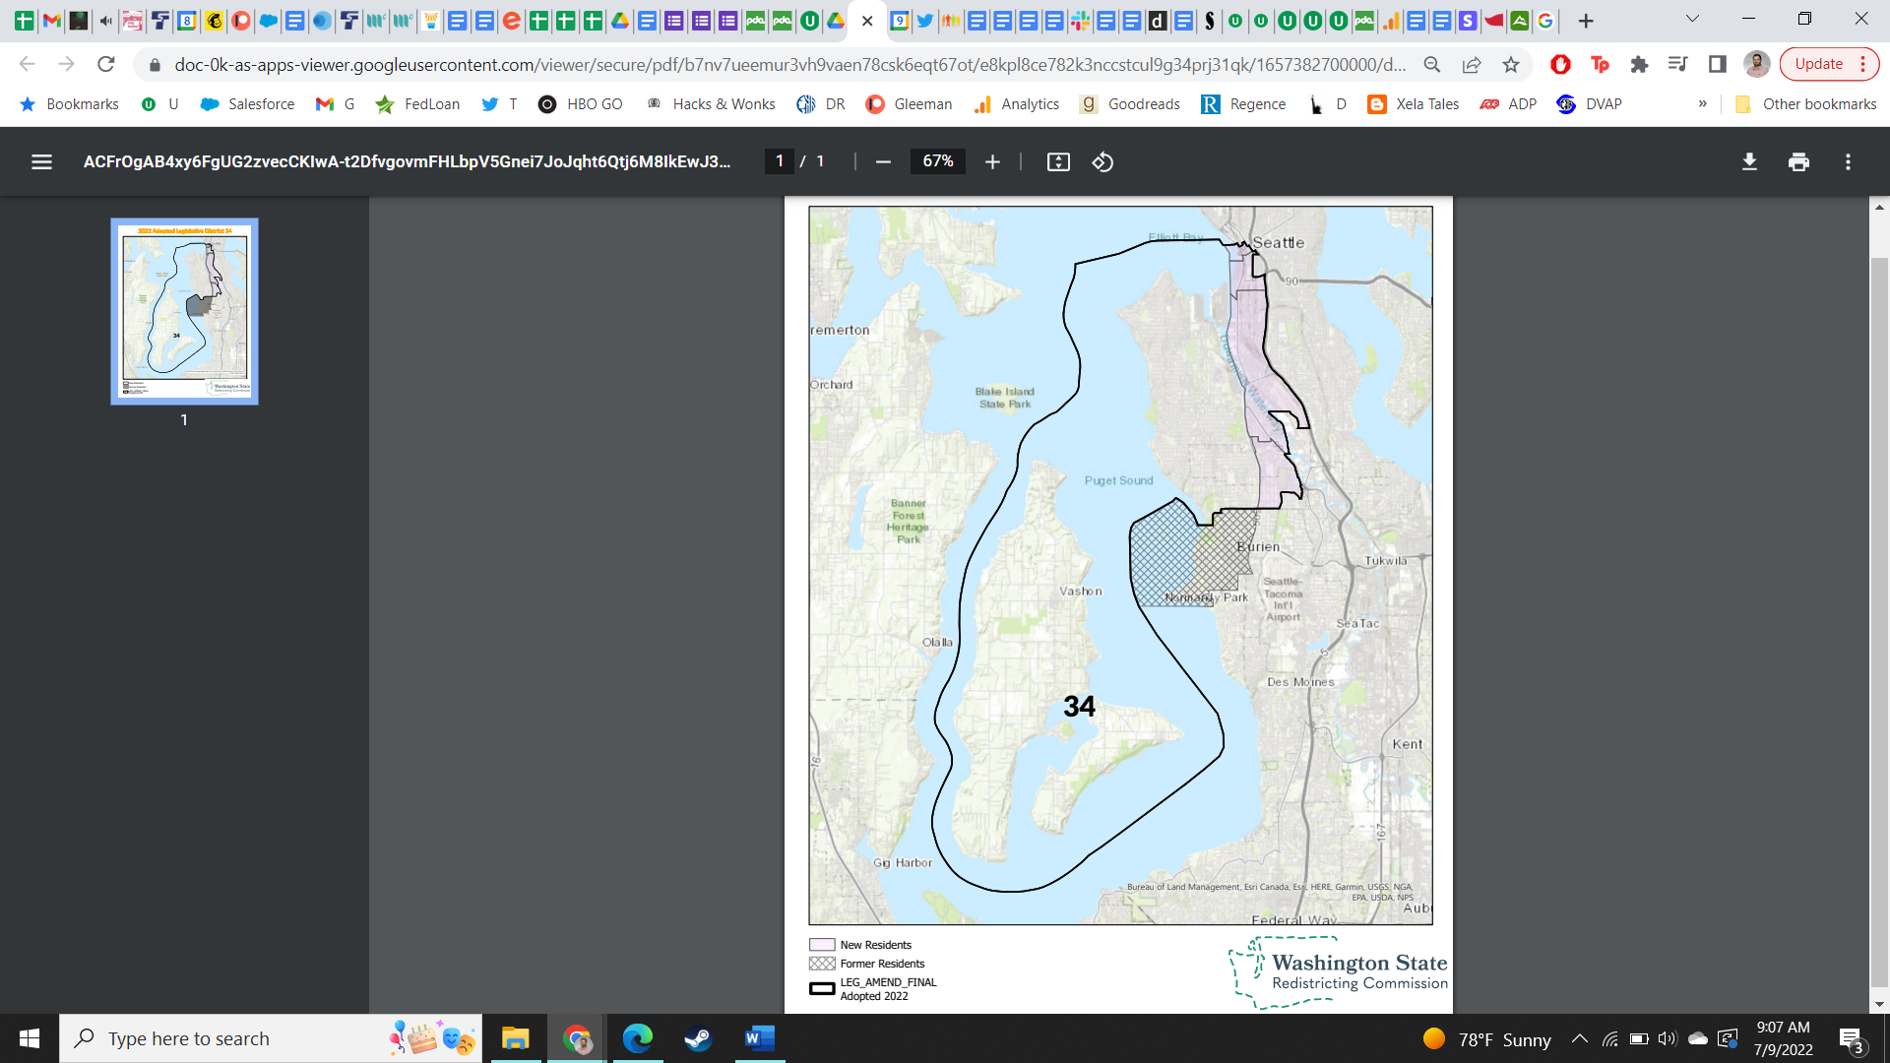The width and height of the screenshot is (1890, 1063).
Task: Open the Goodreads bookmark
Action: tap(1130, 104)
